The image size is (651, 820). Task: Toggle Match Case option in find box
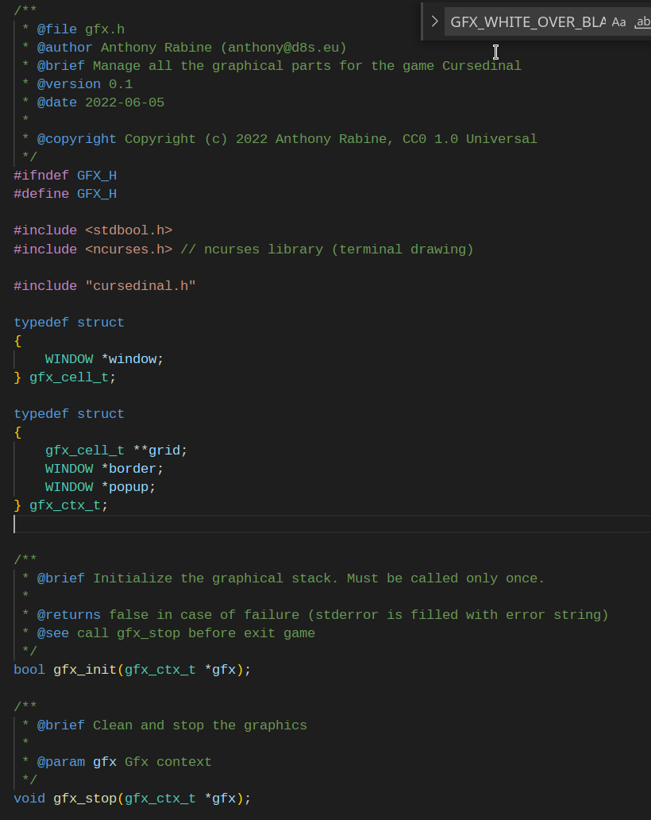(x=618, y=22)
